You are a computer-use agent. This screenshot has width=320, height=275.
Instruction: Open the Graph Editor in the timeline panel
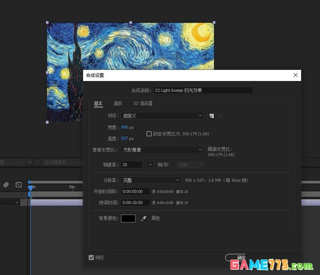18,185
